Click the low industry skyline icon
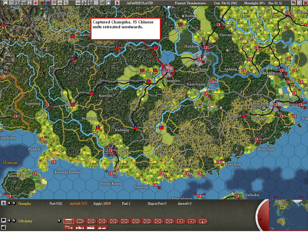This screenshot has width=308, height=232. tap(102, 227)
